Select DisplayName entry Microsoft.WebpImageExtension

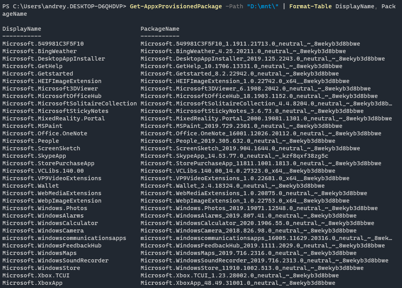(x=52, y=201)
